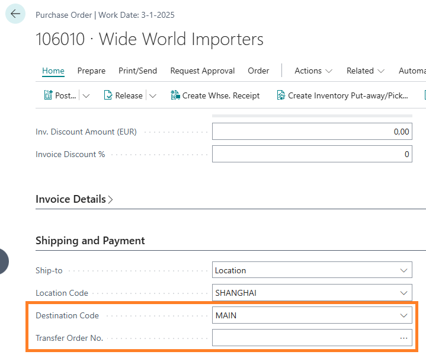The height and width of the screenshot is (361, 426).
Task: Expand the Release options dropdown arrow
Action: [152, 95]
